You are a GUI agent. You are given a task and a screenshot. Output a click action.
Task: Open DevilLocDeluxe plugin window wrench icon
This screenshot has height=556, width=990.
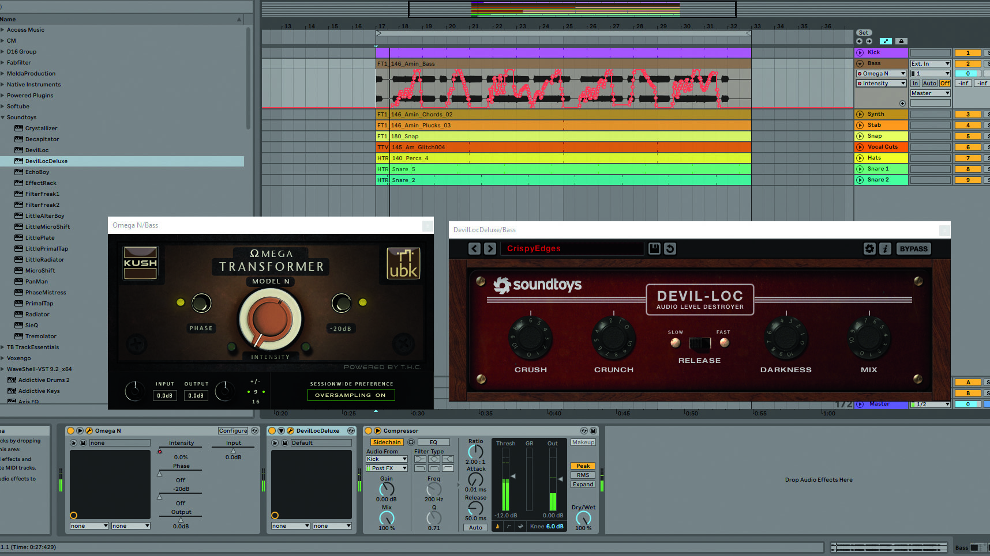(x=291, y=431)
